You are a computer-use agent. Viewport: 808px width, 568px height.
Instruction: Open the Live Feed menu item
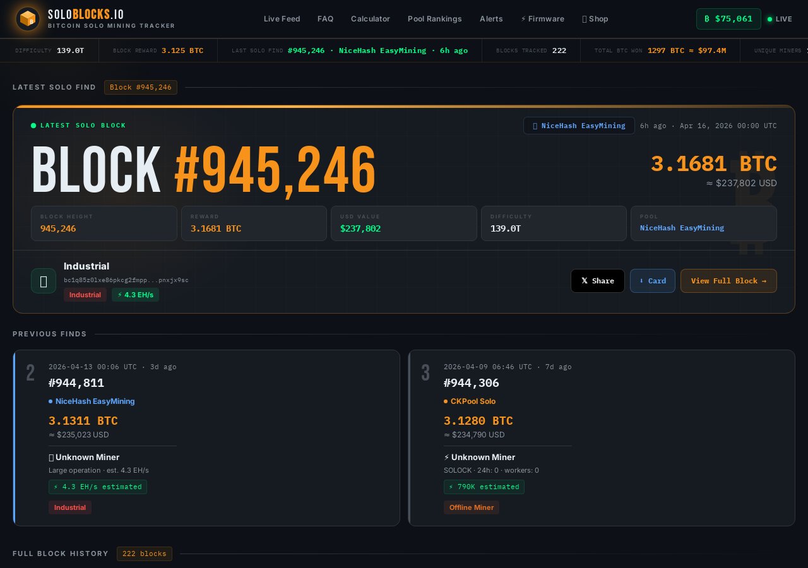(282, 19)
